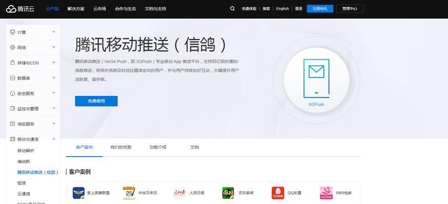Click the 客户案例 section heading
448x204 pixels.
[x=80, y=172]
